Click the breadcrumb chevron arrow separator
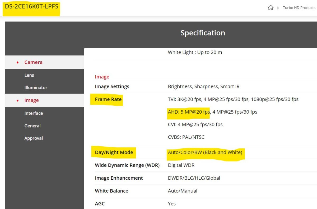This screenshot has height=209, width=317. pos(278,8)
